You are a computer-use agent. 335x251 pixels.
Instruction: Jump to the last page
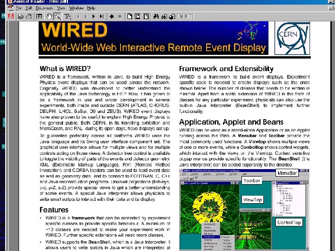(x=101, y=16)
